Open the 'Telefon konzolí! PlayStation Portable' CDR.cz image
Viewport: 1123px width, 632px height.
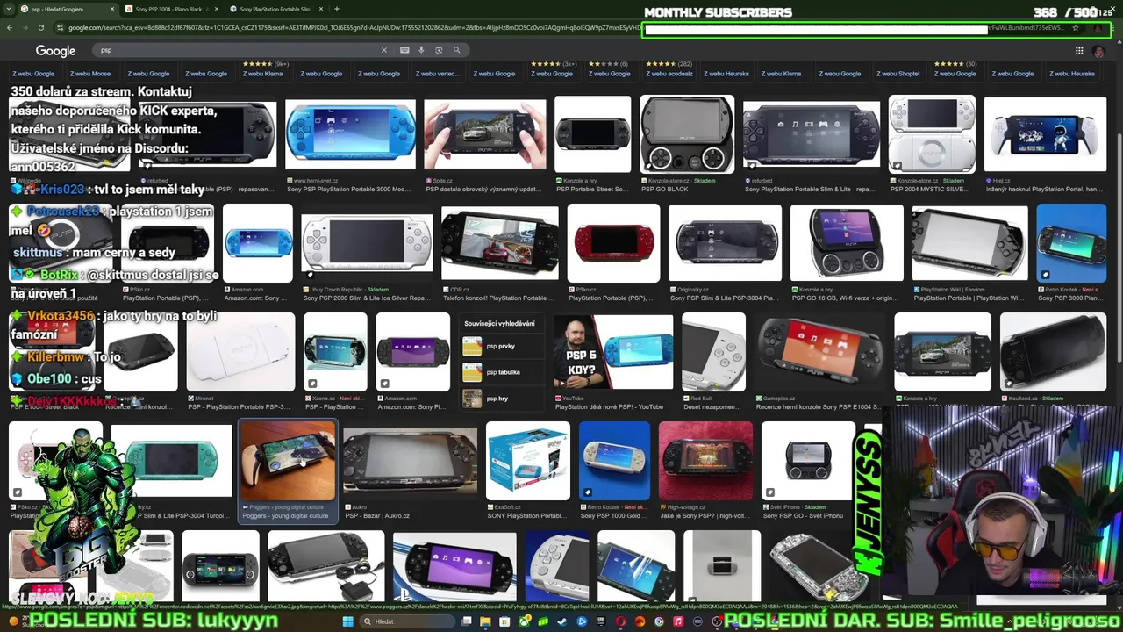tap(500, 243)
